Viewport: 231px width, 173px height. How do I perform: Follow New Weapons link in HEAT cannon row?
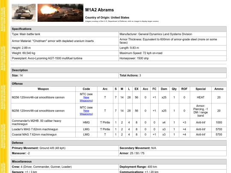(86, 99)
